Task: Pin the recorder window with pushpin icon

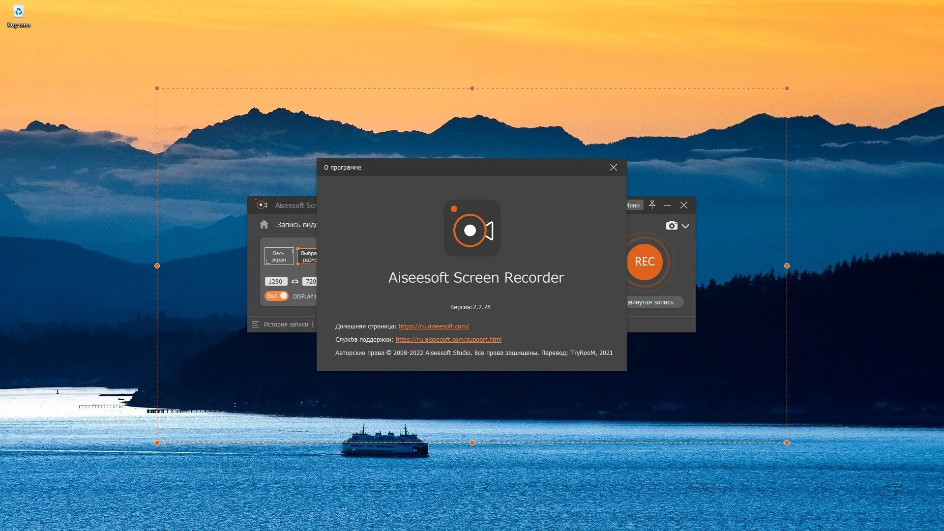Action: pyautogui.click(x=652, y=205)
